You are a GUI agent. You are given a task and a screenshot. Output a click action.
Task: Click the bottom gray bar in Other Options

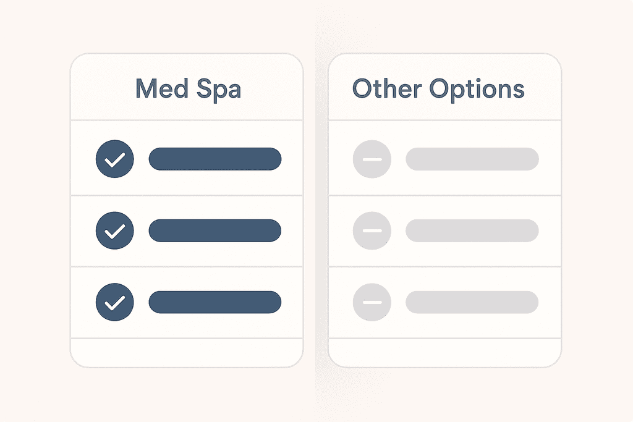(x=472, y=302)
